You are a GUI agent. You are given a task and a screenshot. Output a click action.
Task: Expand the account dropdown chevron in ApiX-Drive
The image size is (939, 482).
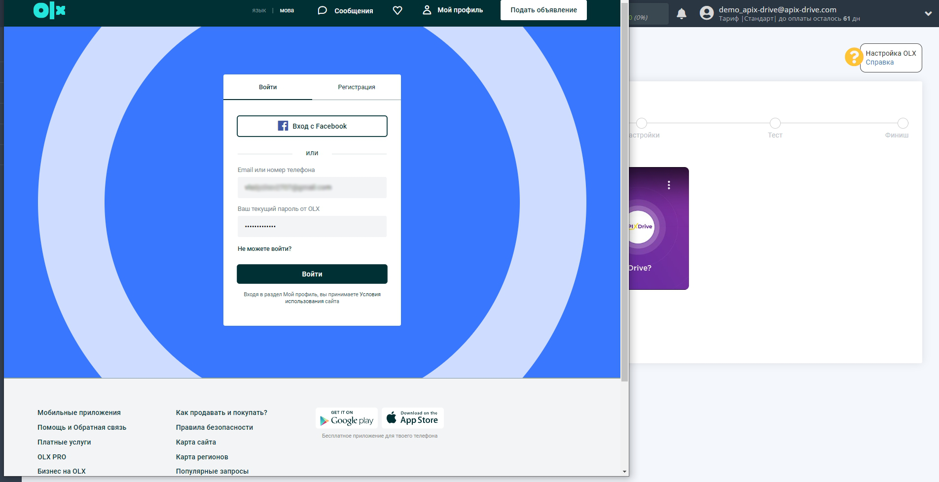coord(928,14)
